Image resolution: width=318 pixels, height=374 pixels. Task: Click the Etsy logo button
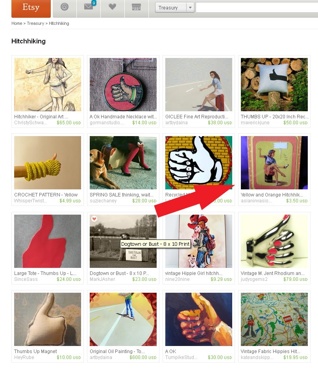31,8
